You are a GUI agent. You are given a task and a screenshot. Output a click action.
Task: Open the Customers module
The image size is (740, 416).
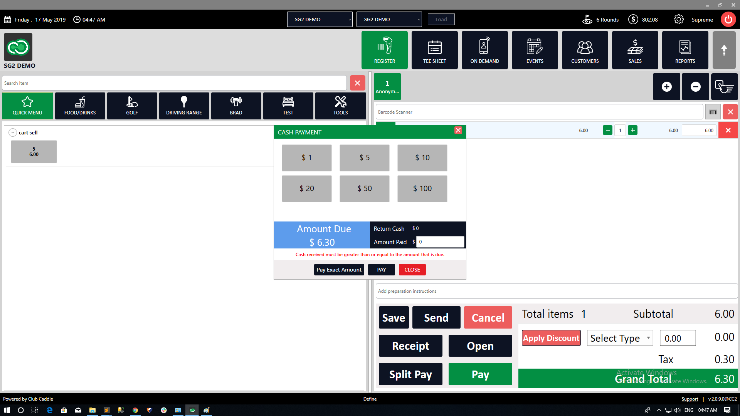585,50
